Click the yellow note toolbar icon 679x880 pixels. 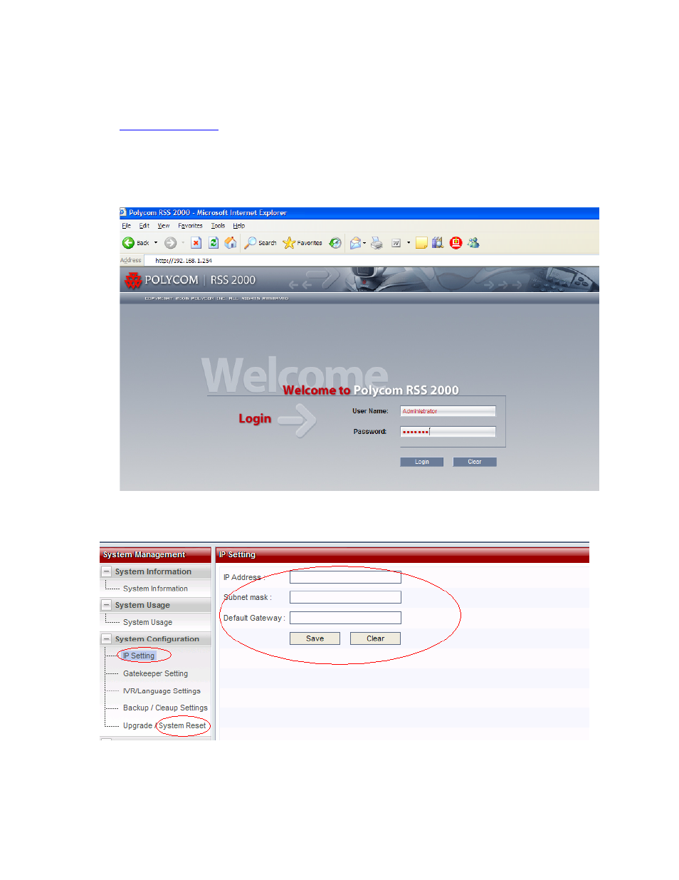421,243
